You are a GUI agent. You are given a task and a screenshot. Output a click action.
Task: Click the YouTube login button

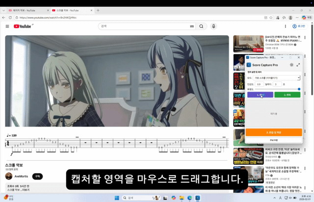click(x=298, y=26)
